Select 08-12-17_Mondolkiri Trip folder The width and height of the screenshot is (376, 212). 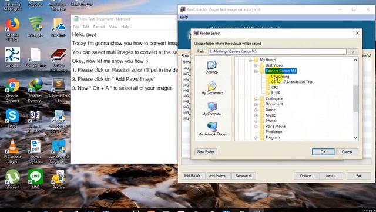click(x=291, y=82)
